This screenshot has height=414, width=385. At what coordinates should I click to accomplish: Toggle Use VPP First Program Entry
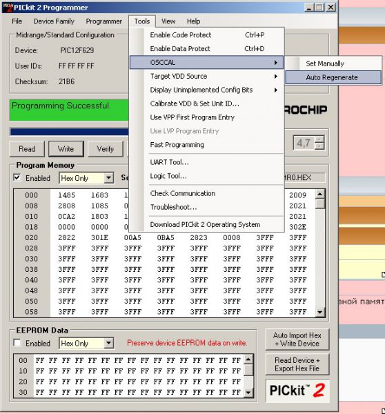coord(207,117)
